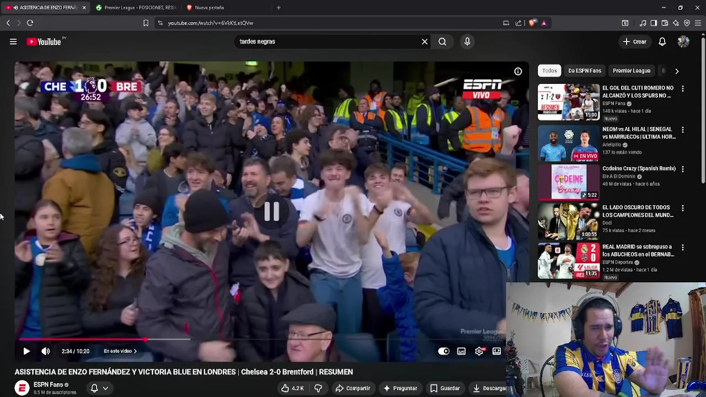Open ESPN Fans channel avatar
This screenshot has width=706, height=397.
pos(22,388)
